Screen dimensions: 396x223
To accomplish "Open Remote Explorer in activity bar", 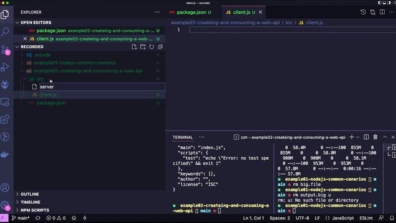I will point(5,102).
